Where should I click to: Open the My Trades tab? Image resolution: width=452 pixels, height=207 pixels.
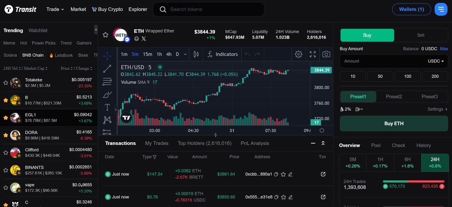point(157,143)
